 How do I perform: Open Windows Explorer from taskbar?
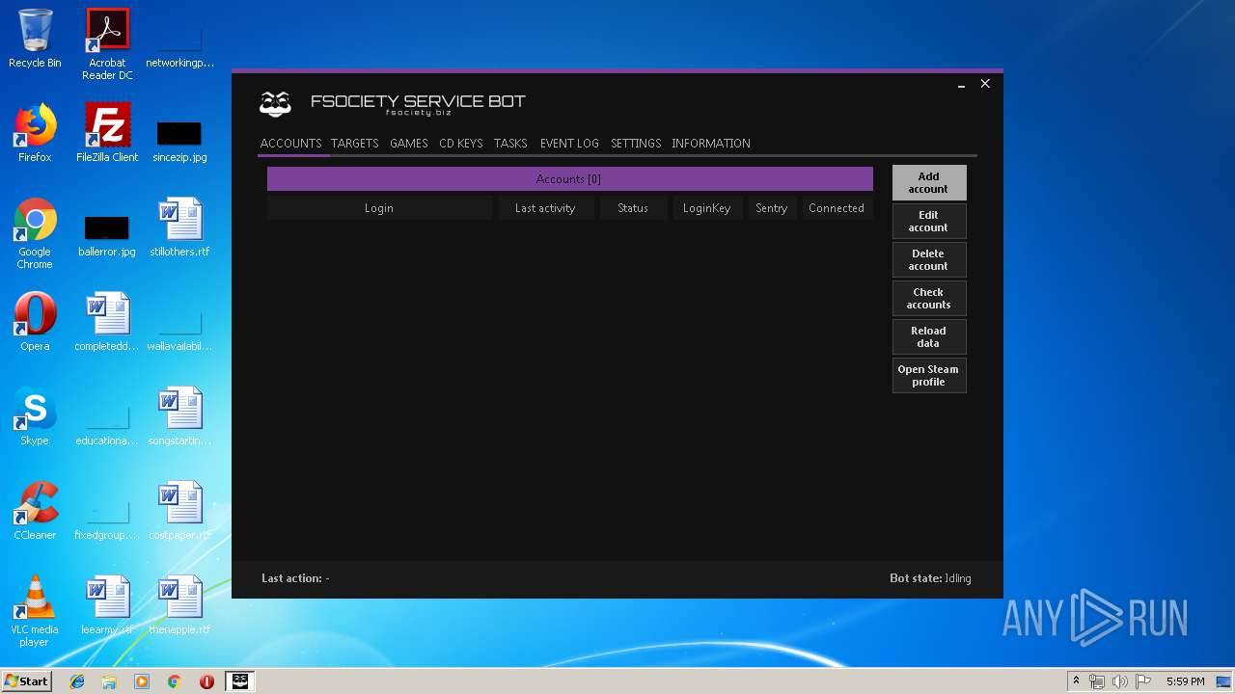coord(109,681)
